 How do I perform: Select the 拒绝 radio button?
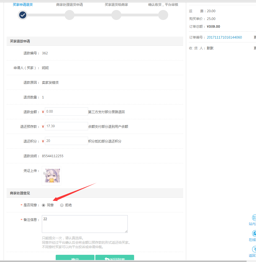pos(62,205)
